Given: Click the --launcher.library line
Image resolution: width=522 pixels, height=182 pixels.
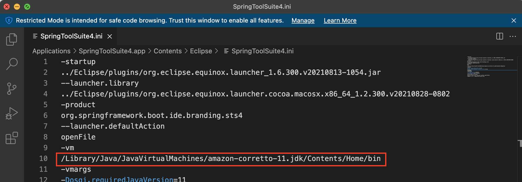Looking at the screenshot, I should 100,83.
